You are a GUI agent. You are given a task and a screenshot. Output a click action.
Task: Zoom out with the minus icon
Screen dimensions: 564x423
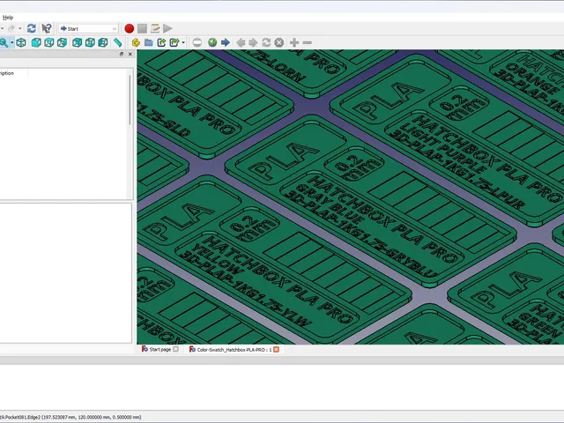click(x=308, y=43)
